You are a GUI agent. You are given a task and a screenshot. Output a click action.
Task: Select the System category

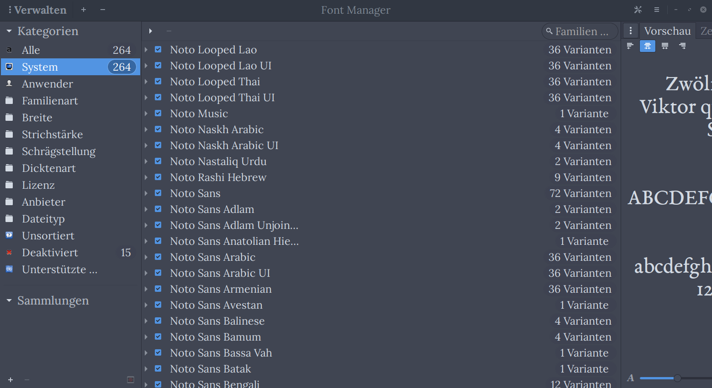click(x=40, y=67)
